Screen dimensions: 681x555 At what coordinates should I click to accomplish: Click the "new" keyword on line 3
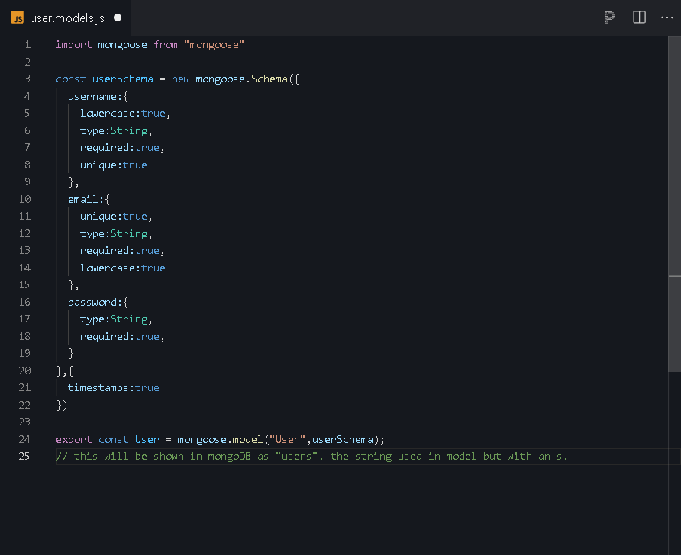click(x=181, y=79)
